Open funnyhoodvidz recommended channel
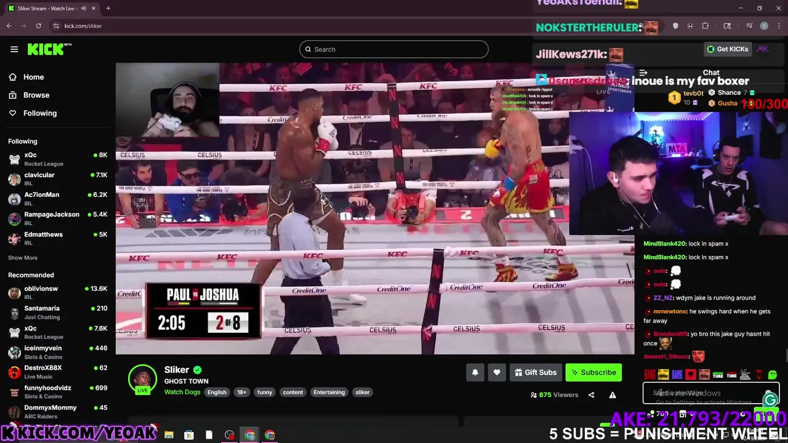Image resolution: width=788 pixels, height=443 pixels. 57,391
